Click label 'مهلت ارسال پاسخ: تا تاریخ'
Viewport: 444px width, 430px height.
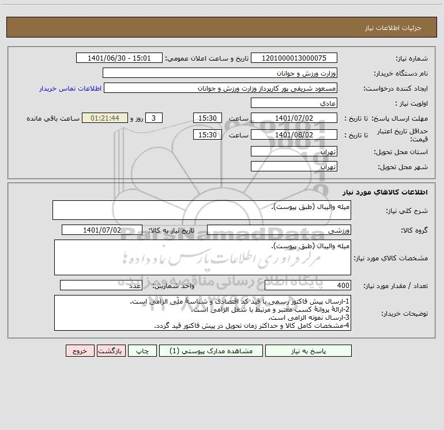coord(386,118)
